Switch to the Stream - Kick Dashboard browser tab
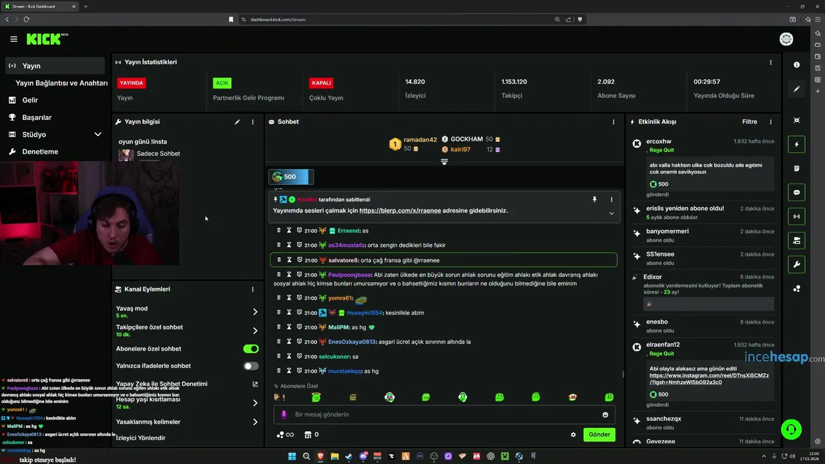This screenshot has width=825, height=464. point(40,6)
